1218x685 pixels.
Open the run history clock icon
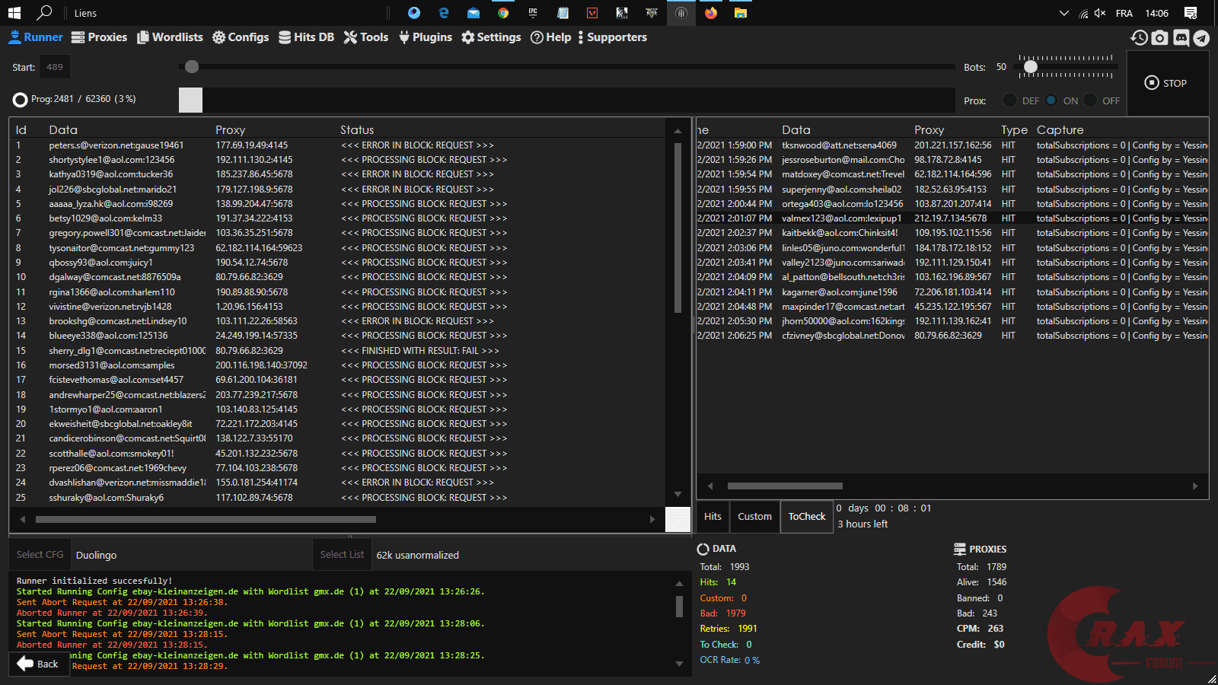pyautogui.click(x=1139, y=38)
